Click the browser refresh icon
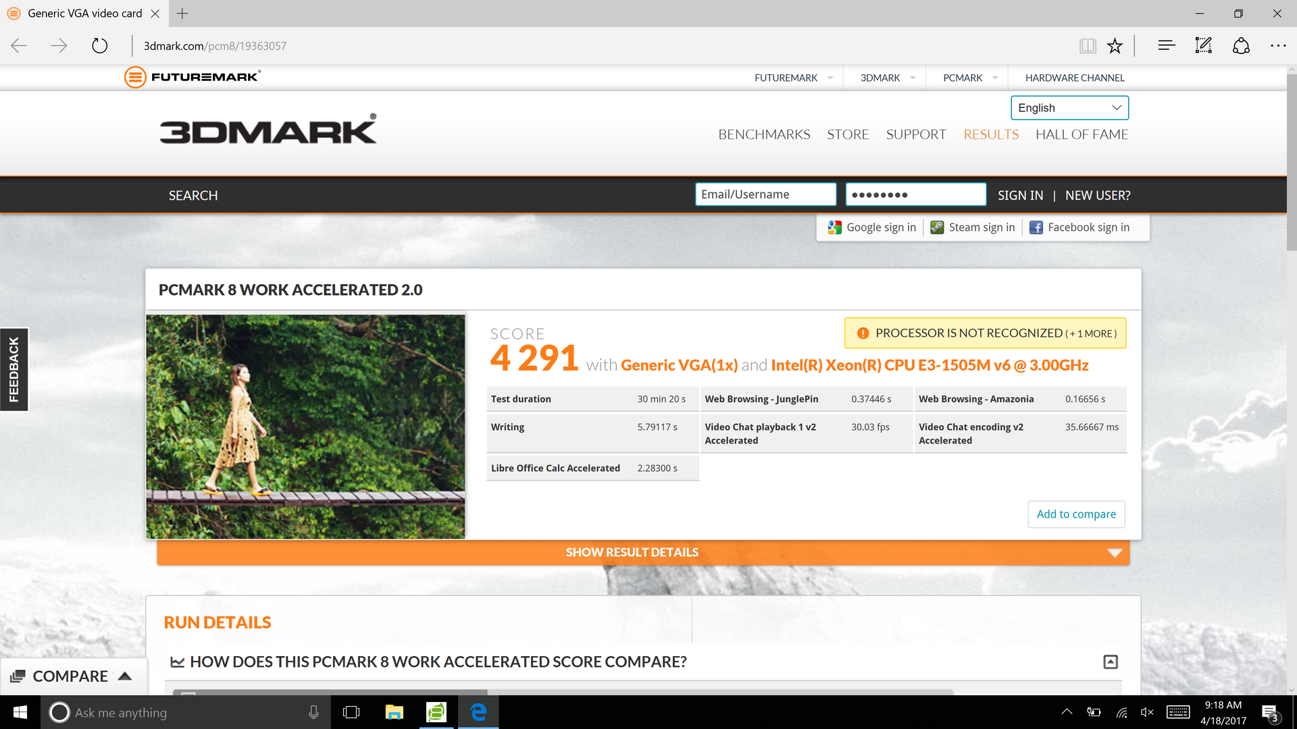Image resolution: width=1297 pixels, height=729 pixels. pyautogui.click(x=99, y=46)
